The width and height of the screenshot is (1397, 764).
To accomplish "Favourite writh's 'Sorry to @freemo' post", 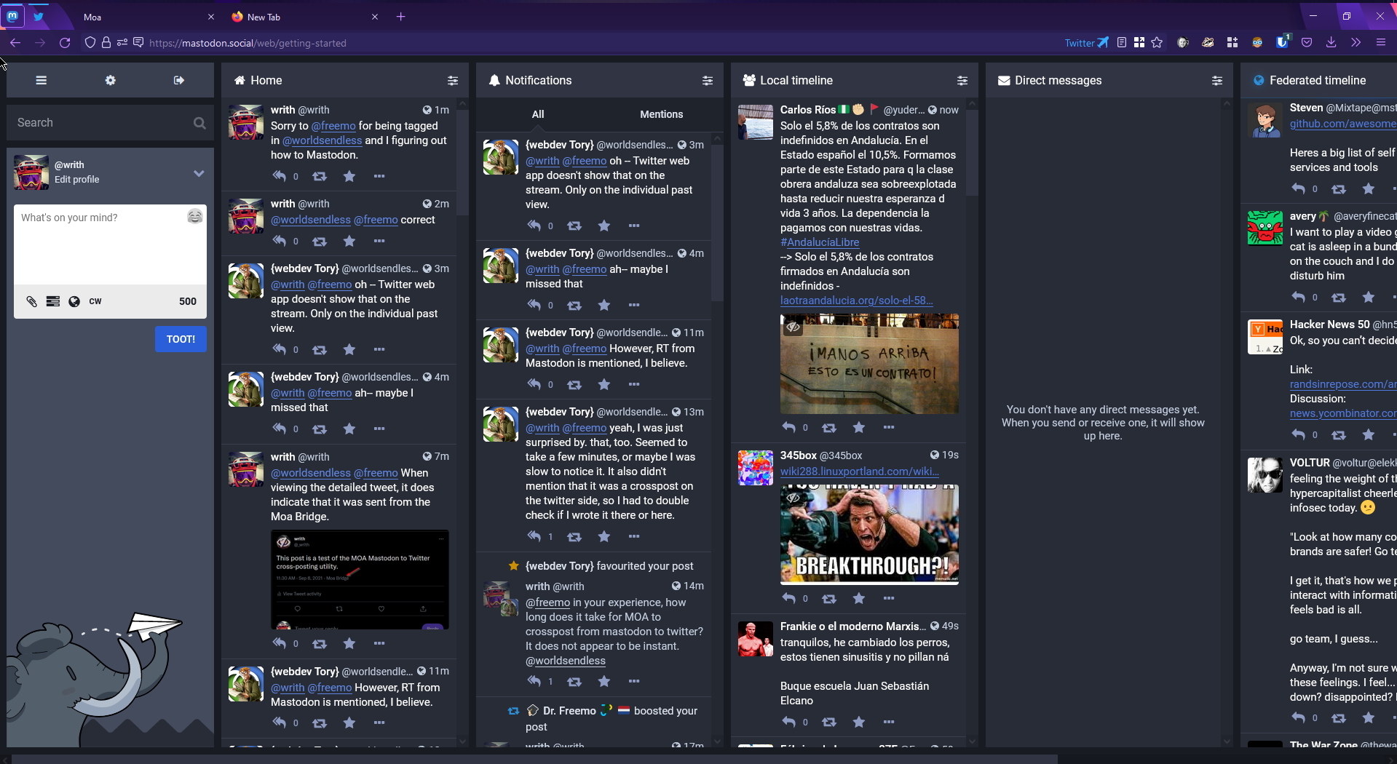I will (x=349, y=176).
